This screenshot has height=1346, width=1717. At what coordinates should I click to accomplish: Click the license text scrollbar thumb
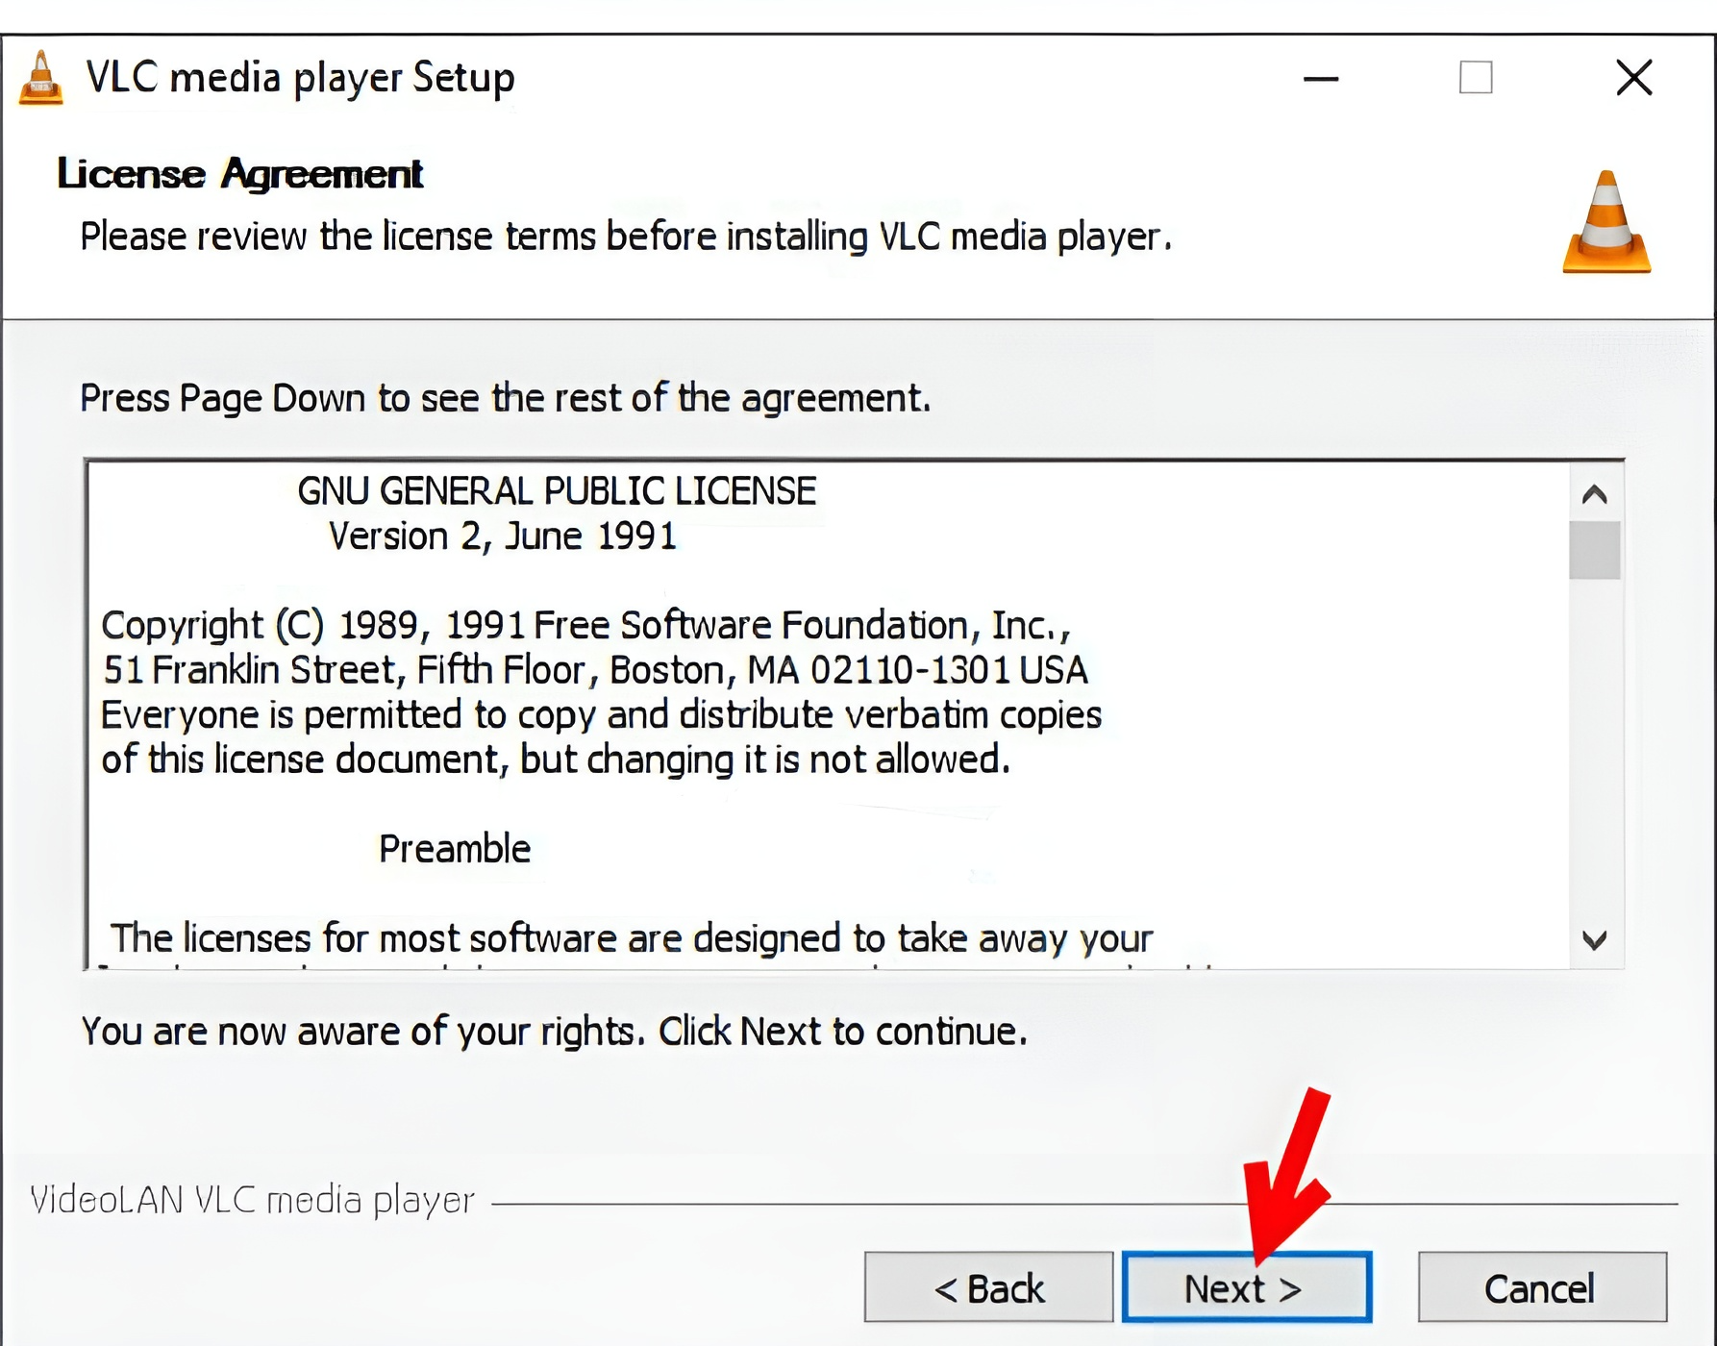pos(1595,550)
